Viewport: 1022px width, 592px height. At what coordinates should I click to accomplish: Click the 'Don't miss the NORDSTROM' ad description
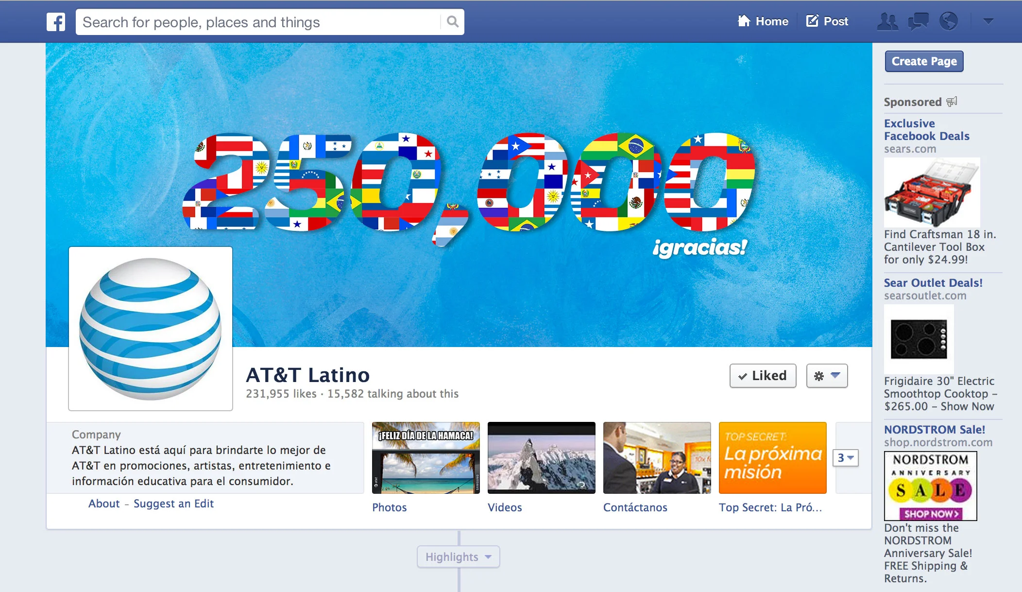928,553
